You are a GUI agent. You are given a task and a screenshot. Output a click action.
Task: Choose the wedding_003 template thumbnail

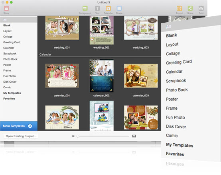click(x=141, y=28)
